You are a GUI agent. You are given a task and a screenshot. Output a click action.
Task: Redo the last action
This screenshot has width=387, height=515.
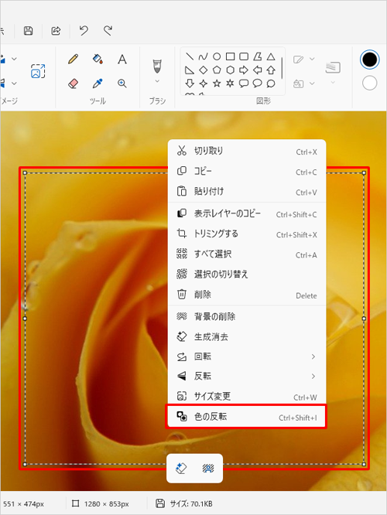108,31
